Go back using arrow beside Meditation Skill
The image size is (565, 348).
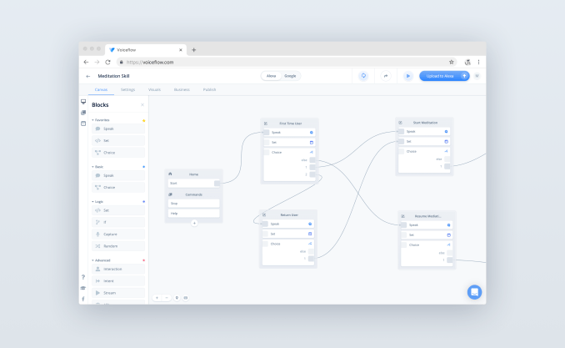point(88,76)
